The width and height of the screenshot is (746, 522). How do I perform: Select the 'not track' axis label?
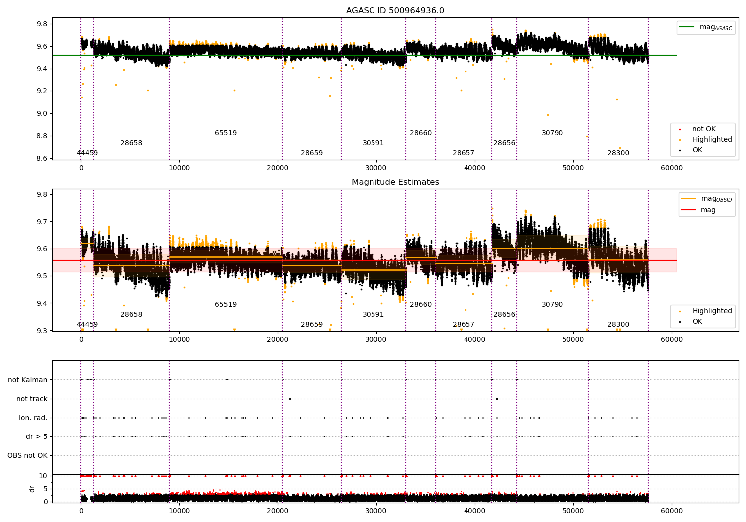32,399
